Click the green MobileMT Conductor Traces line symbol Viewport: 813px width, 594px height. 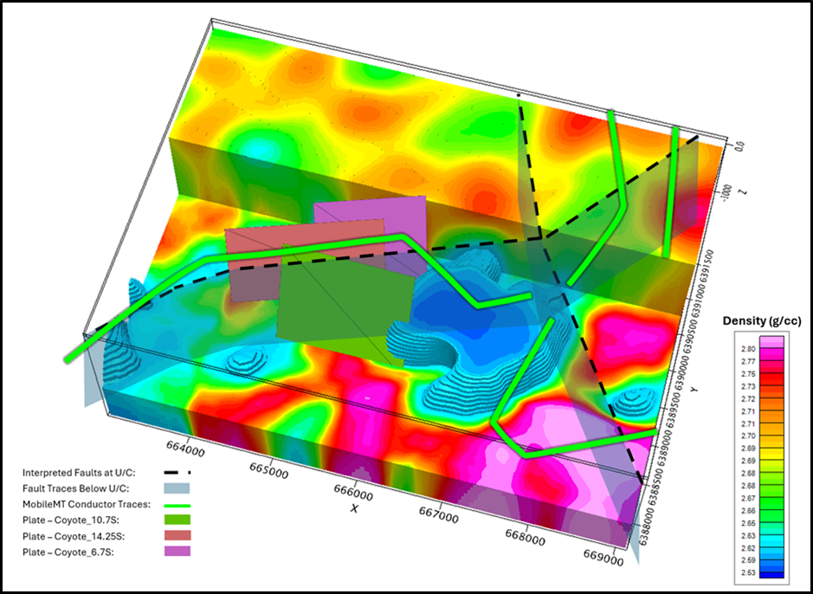[x=177, y=504]
